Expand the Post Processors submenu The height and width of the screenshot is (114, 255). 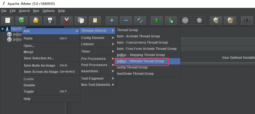tap(98, 65)
